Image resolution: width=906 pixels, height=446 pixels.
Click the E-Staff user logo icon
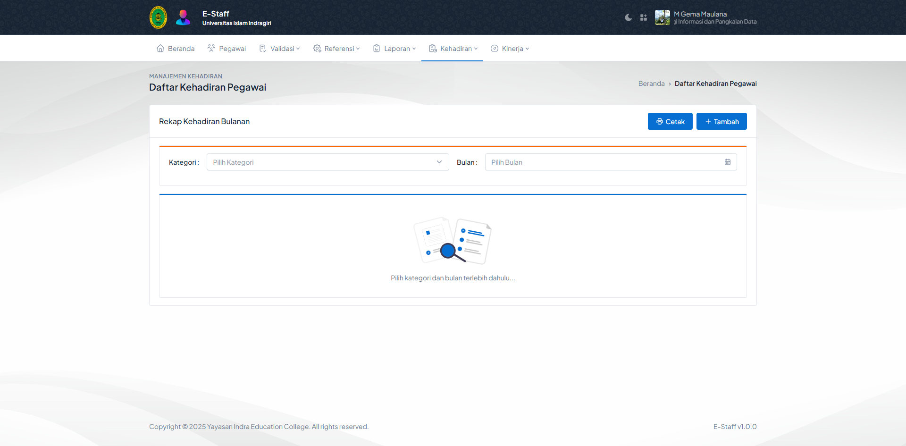click(183, 17)
